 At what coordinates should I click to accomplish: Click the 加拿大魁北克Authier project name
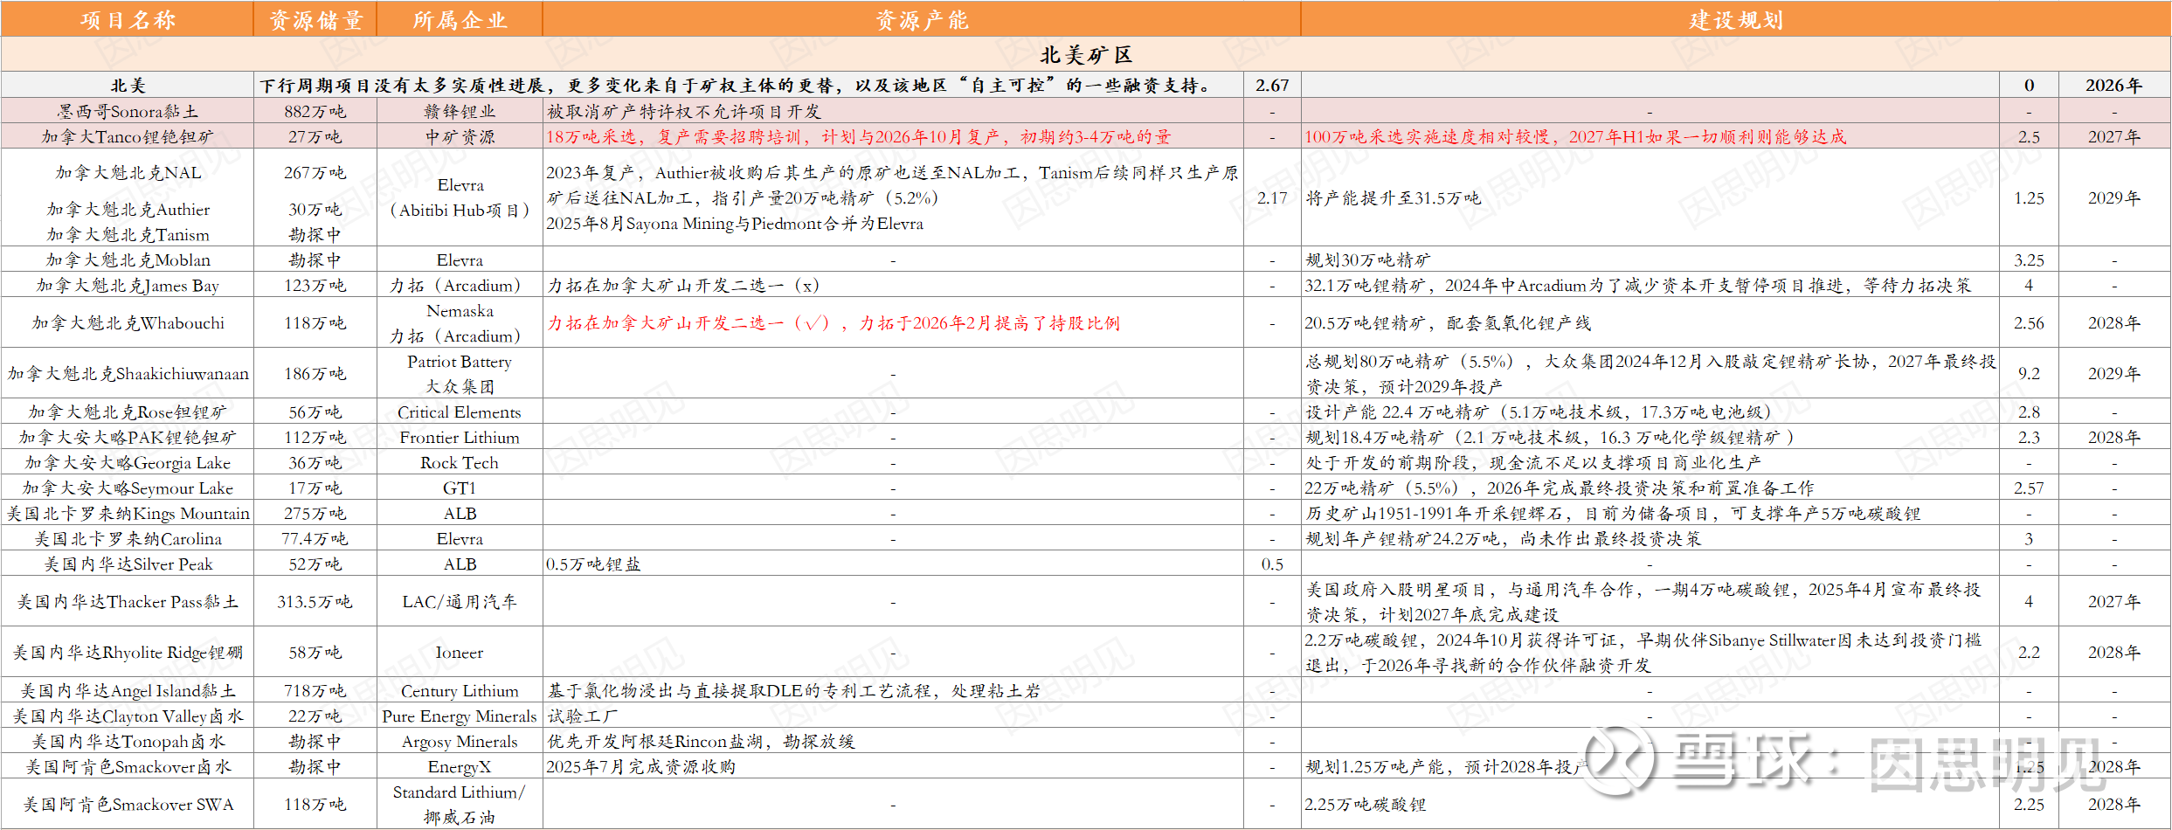[128, 209]
